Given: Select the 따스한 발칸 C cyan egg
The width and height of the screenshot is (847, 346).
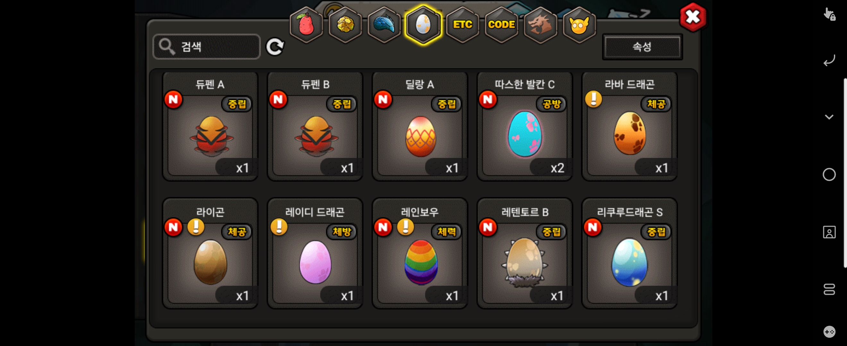Looking at the screenshot, I should (525, 126).
